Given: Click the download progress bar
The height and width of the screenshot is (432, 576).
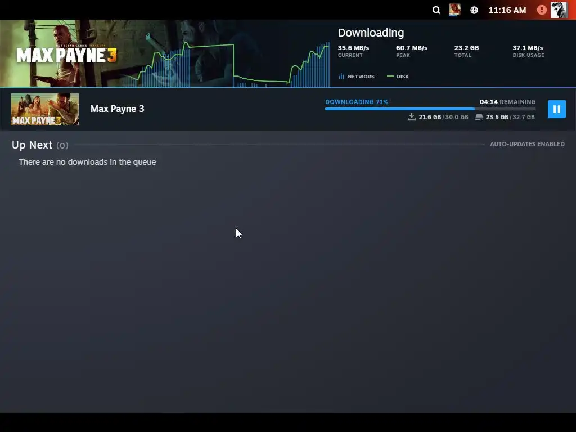Looking at the screenshot, I should tap(430, 109).
